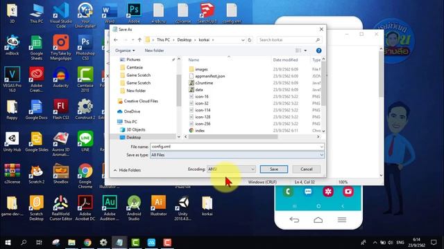The height and width of the screenshot is (249, 444).
Task: Click the New folder button
Action: tap(154, 50)
